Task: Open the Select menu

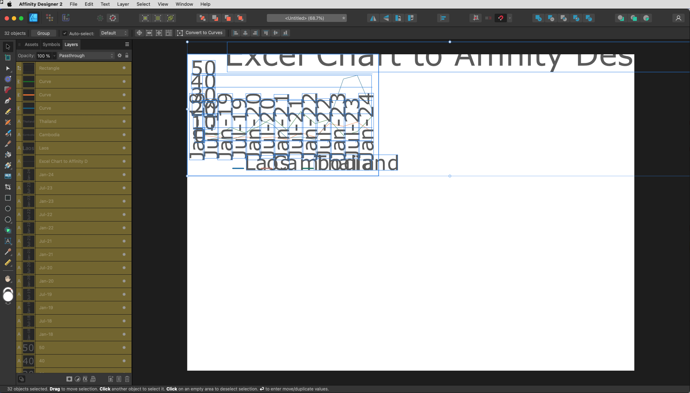Action: coord(143,4)
